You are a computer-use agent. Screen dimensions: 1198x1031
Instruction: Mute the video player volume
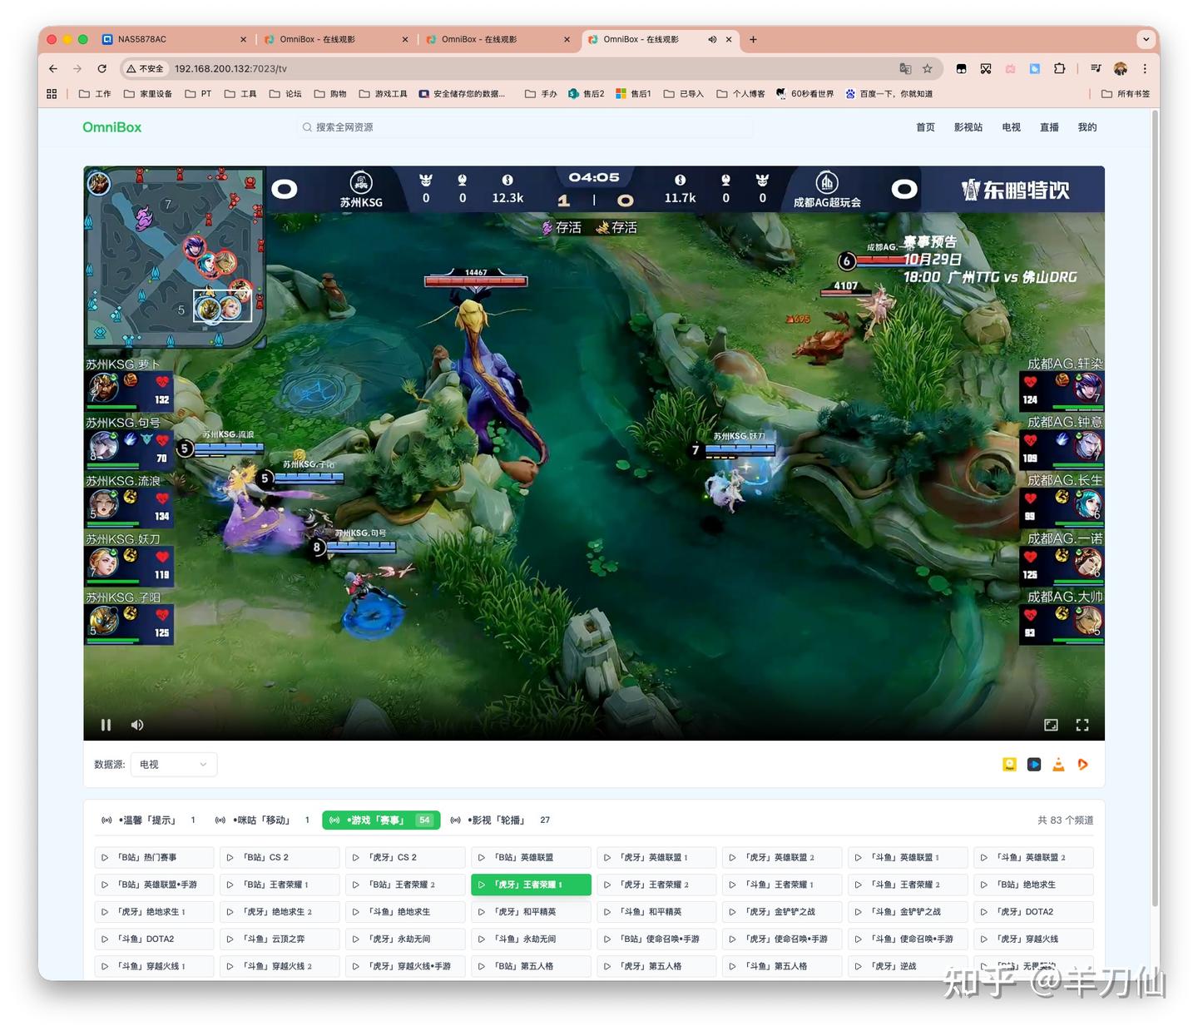pos(137,725)
